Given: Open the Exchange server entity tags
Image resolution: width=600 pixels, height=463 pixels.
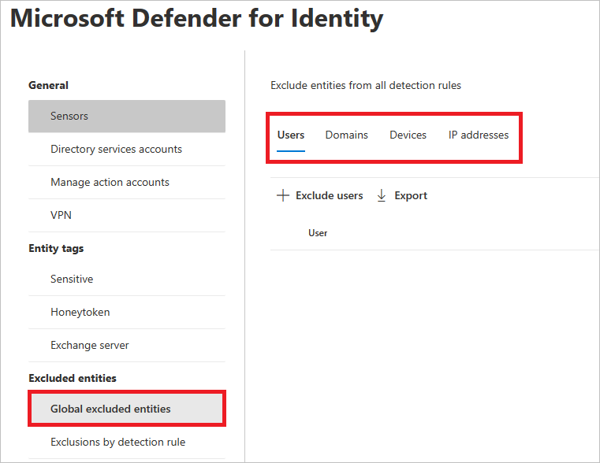Looking at the screenshot, I should coord(127,346).
